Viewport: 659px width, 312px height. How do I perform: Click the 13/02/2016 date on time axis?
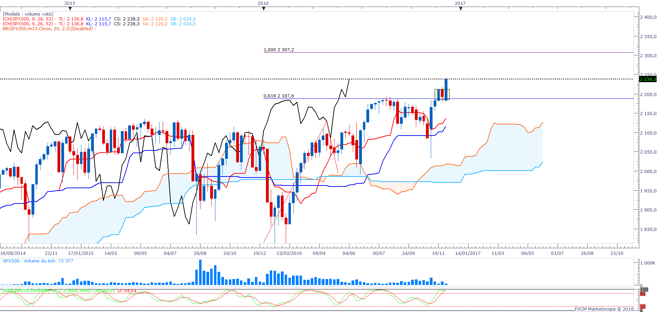(289, 253)
